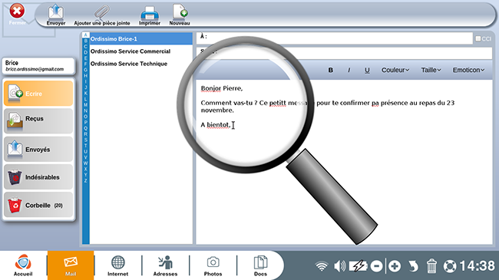The image size is (499, 280).
Task: Click the Imprimer printer icon
Action: pos(150,13)
